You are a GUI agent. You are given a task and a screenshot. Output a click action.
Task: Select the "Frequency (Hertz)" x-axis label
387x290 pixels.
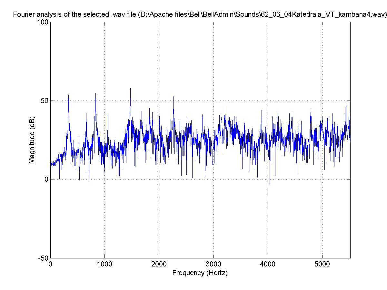pyautogui.click(x=200, y=273)
